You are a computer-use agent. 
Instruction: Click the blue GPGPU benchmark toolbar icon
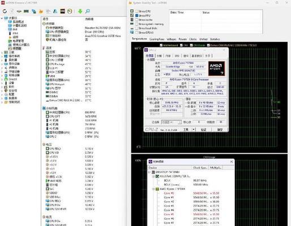click(x=34, y=11)
